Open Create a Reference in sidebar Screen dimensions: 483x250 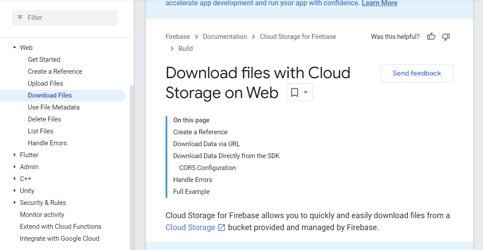[x=55, y=72]
